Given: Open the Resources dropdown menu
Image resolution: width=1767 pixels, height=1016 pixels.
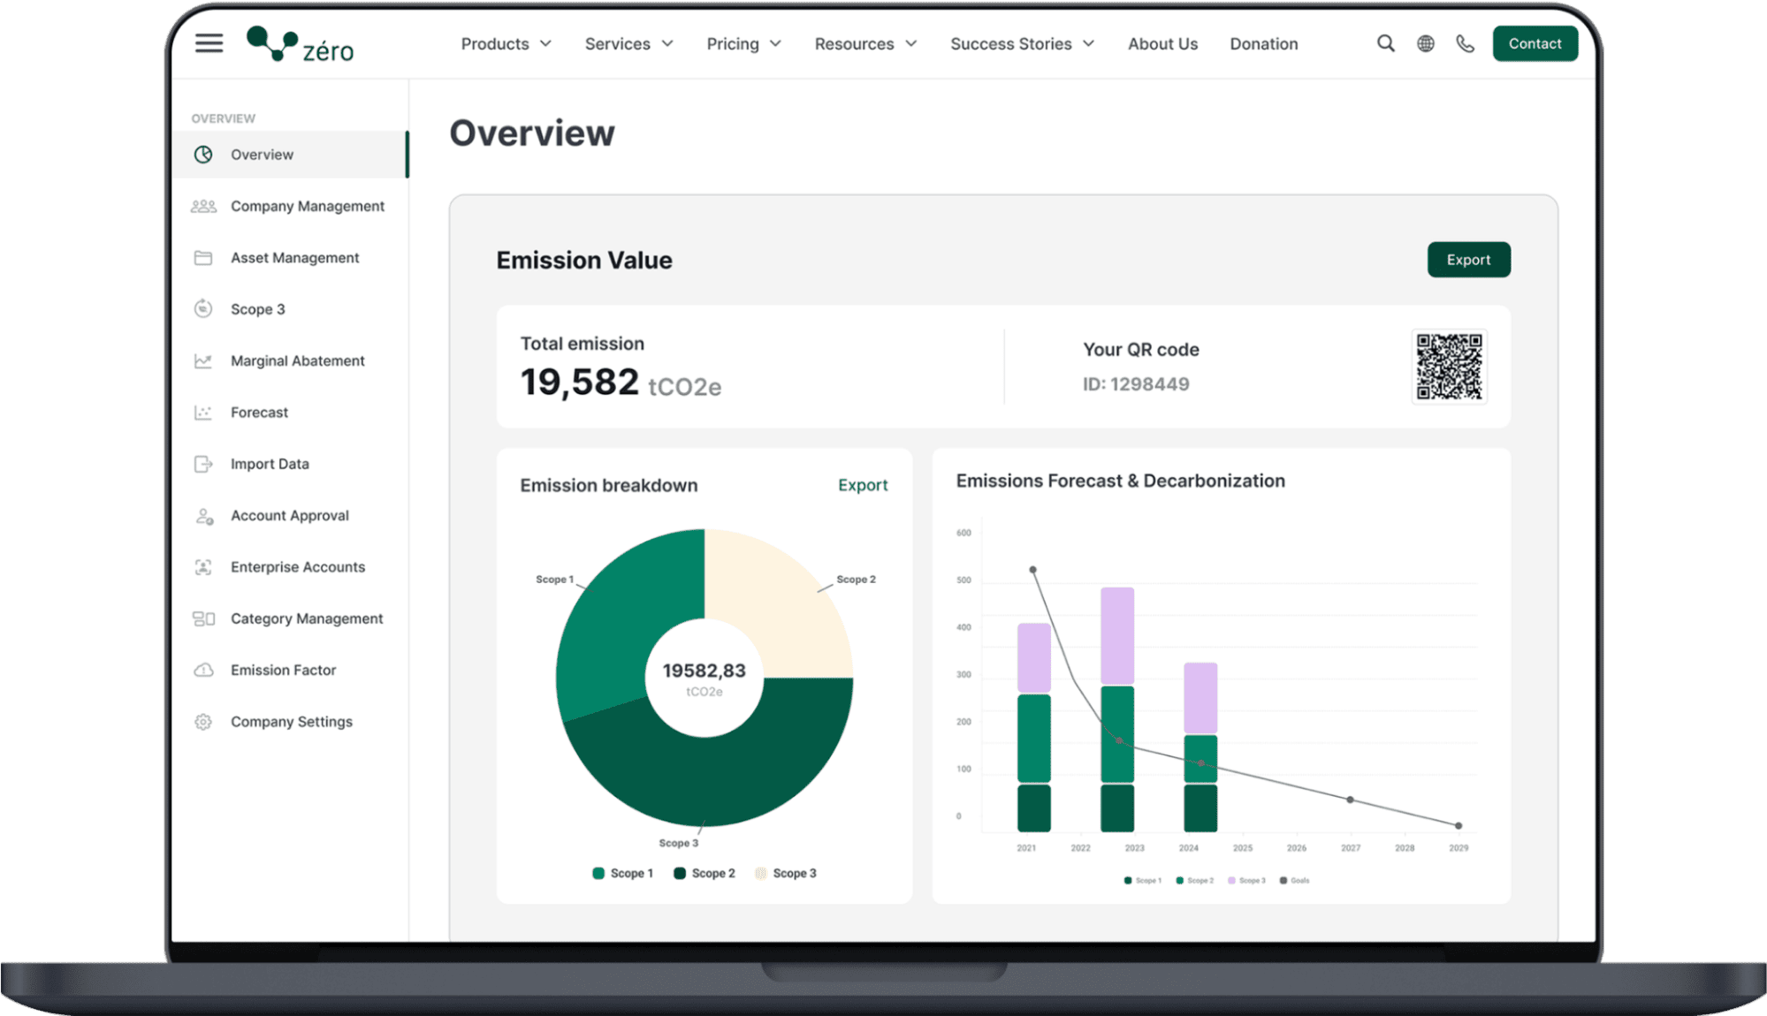Looking at the screenshot, I should [864, 43].
